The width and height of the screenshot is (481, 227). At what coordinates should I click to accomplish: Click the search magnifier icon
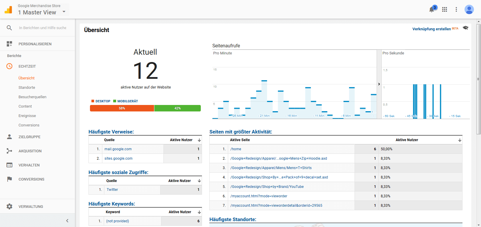[9, 28]
